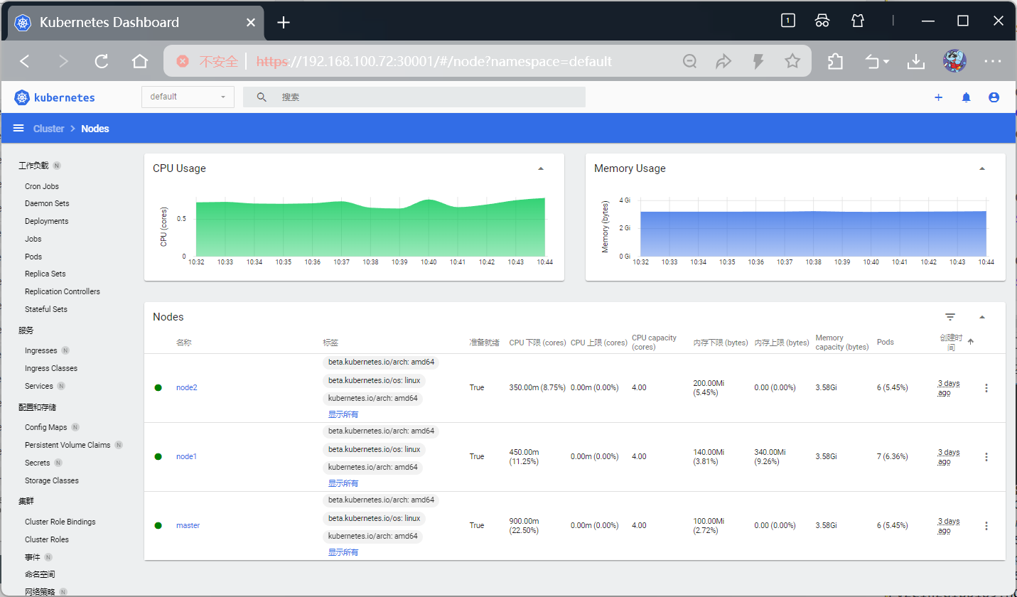
Task: Click the lightning bolt icon in address bar
Action: [758, 62]
